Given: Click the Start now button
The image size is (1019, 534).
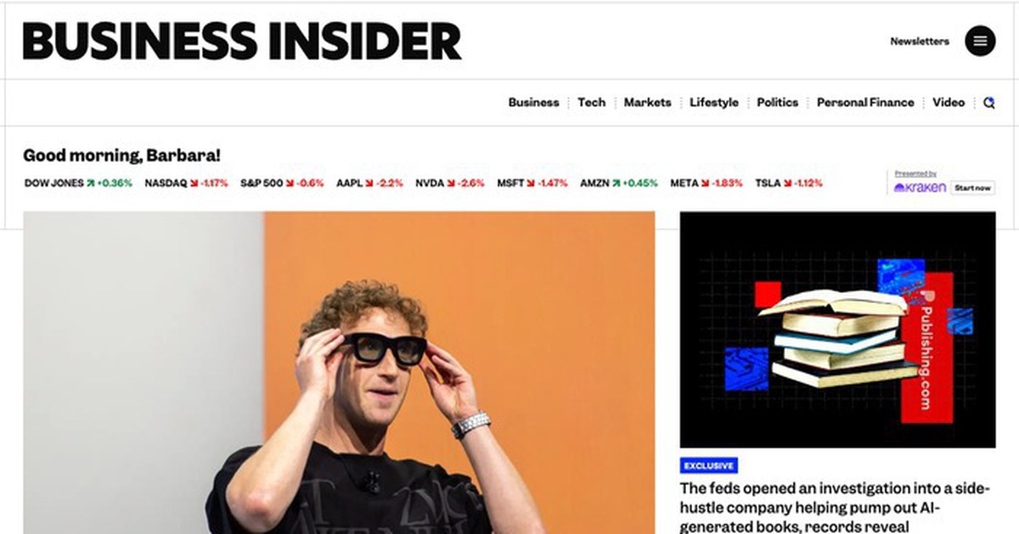Looking at the screenshot, I should pyautogui.click(x=972, y=188).
